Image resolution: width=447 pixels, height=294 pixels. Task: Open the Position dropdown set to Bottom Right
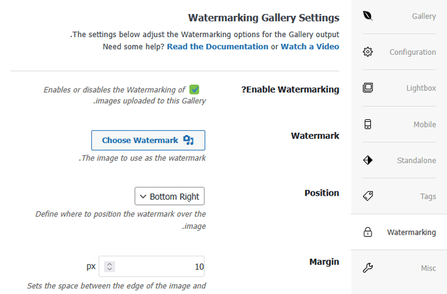click(170, 196)
